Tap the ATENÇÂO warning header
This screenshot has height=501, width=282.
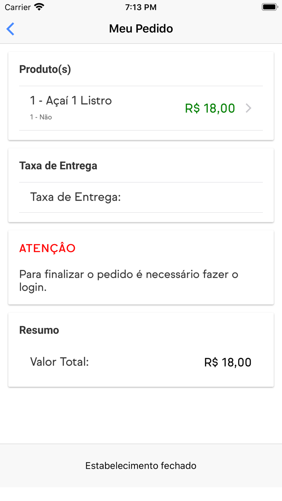[47, 248]
